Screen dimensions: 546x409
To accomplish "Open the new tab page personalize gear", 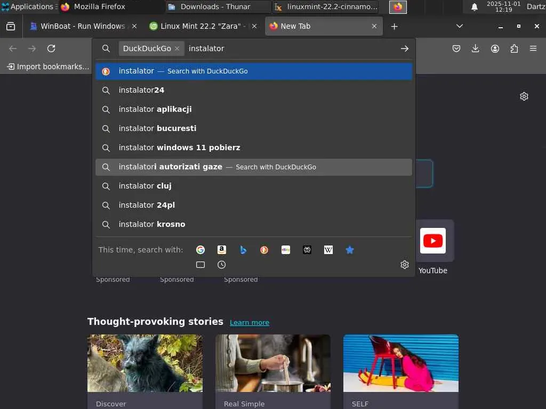I will coord(524,96).
